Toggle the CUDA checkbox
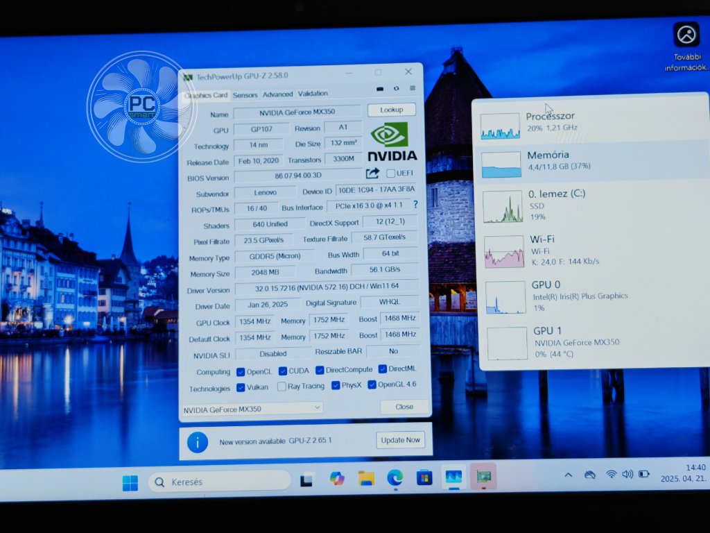The height and width of the screenshot is (533, 710). tap(283, 371)
